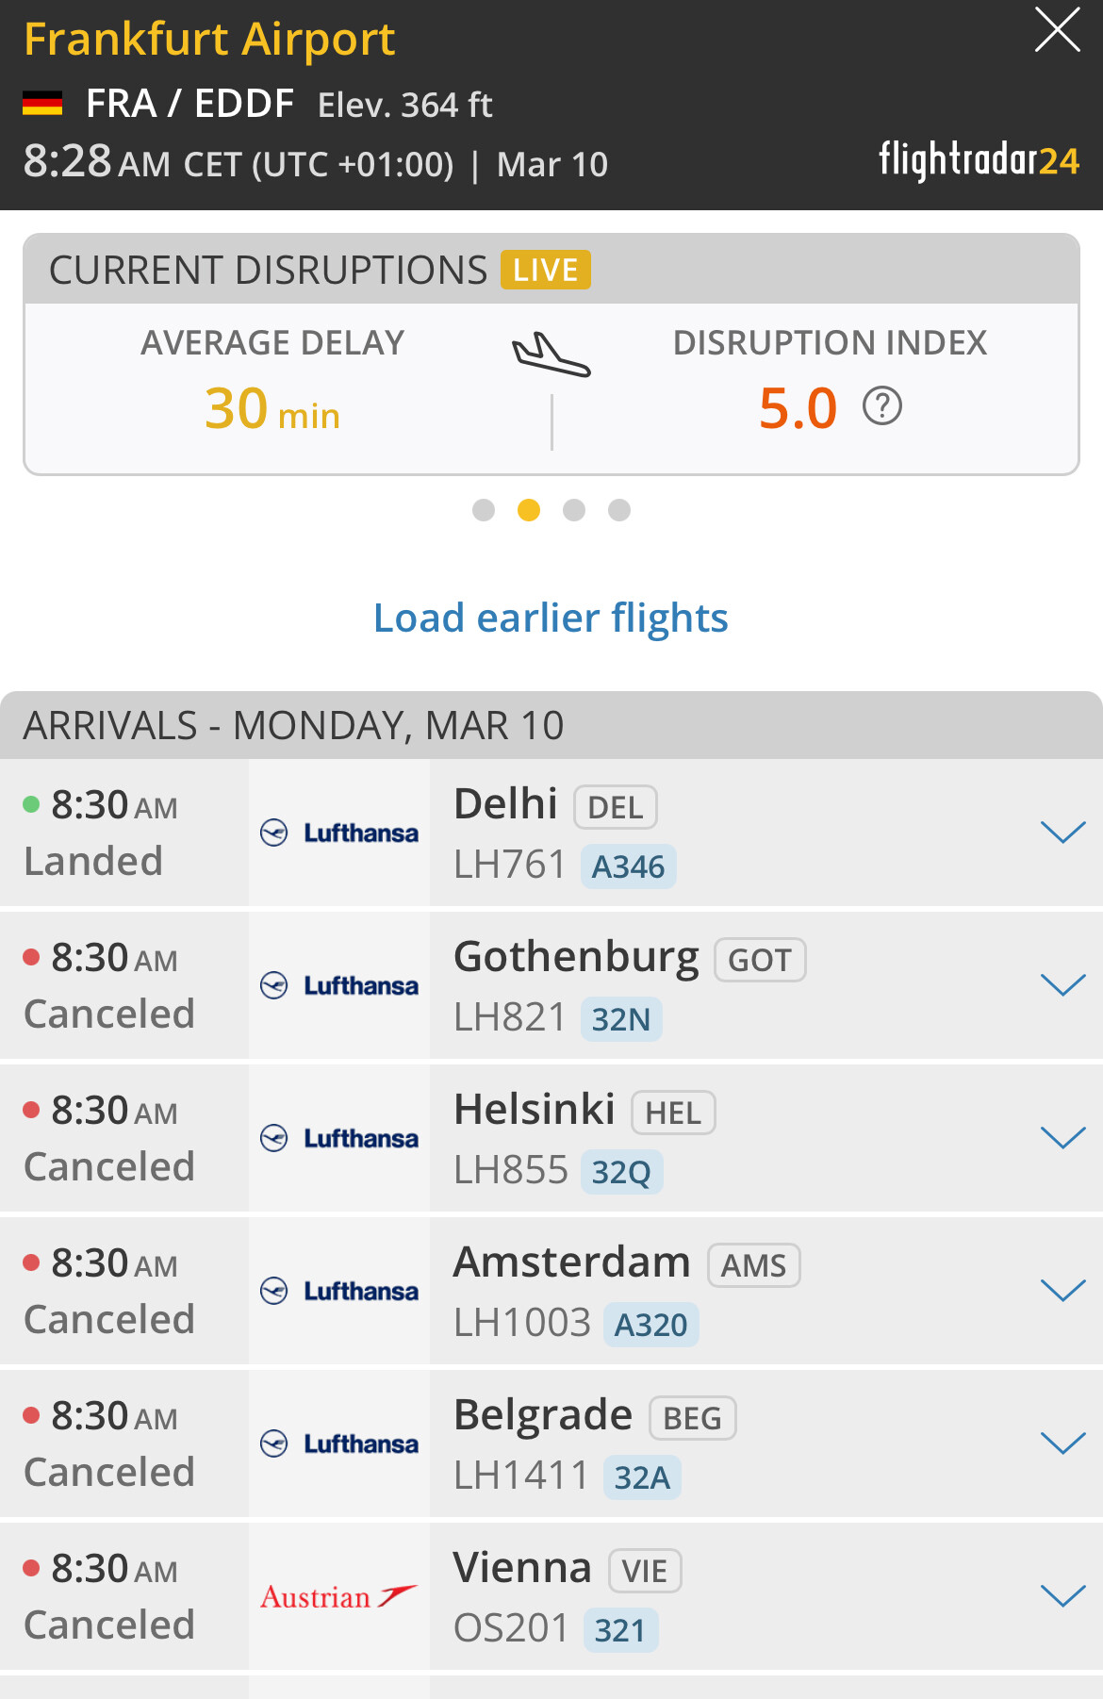Click Lufthansa logo on Delhi flight
1103x1699 pixels.
[339, 833]
